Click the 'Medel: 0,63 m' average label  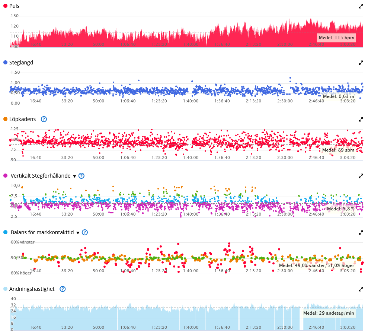[x=339, y=96]
